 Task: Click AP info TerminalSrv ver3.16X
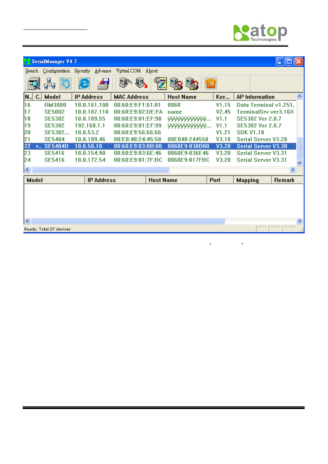pyautogui.click(x=265, y=112)
